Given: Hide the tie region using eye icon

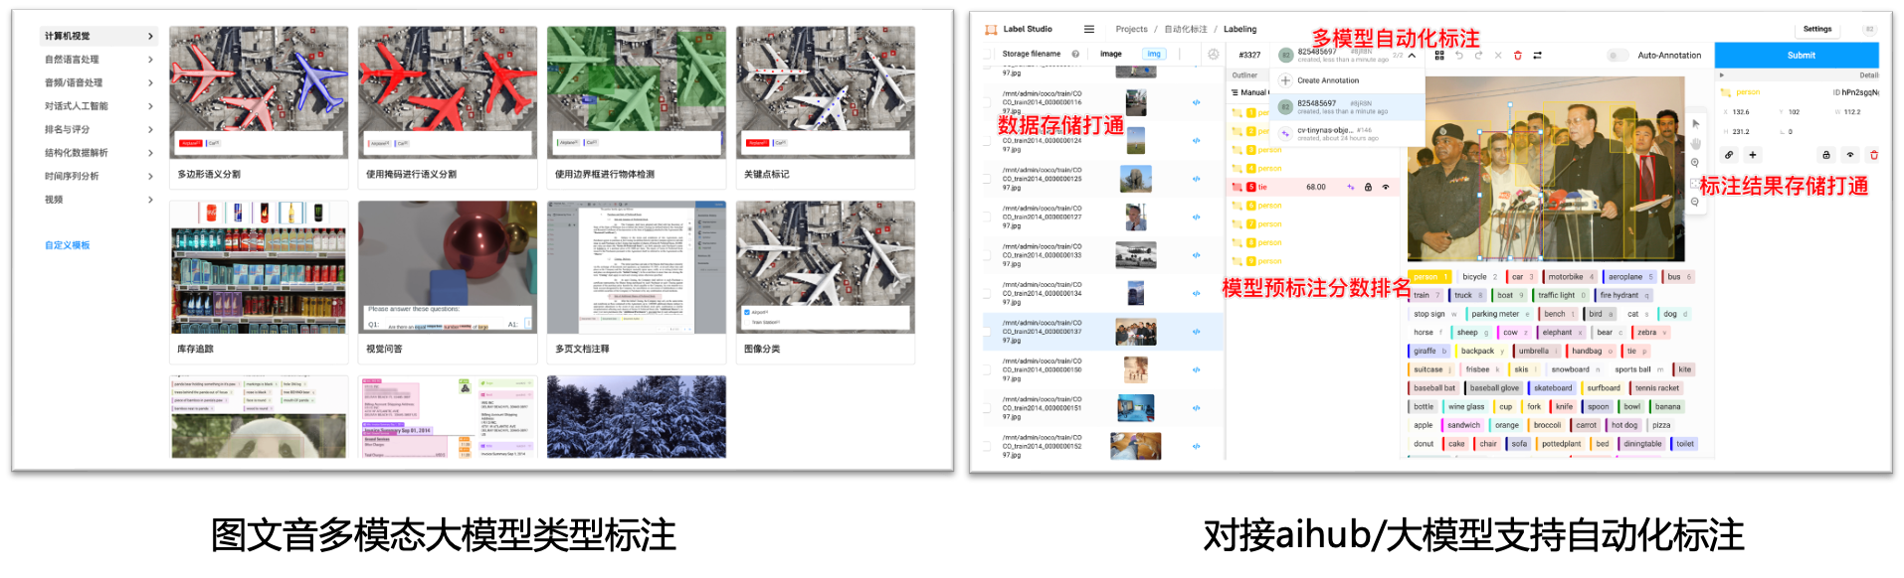Looking at the screenshot, I should 1385,187.
